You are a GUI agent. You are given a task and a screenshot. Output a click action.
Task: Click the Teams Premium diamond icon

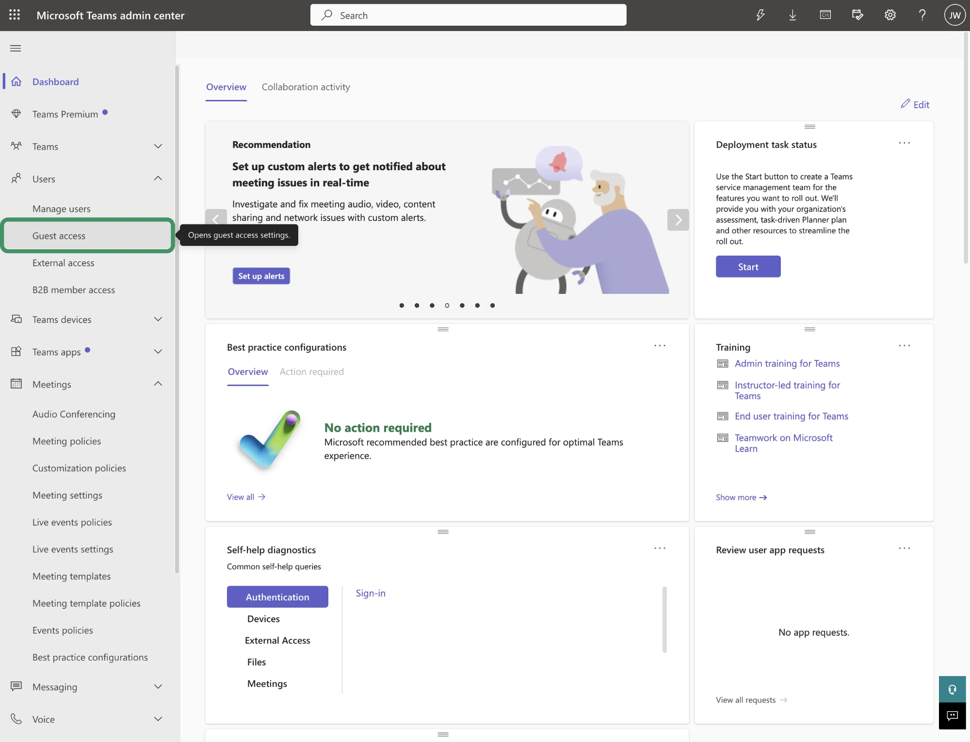(x=16, y=114)
